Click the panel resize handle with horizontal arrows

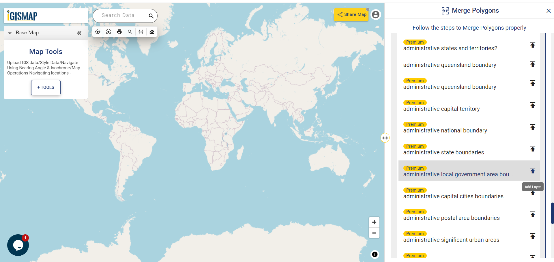click(385, 138)
